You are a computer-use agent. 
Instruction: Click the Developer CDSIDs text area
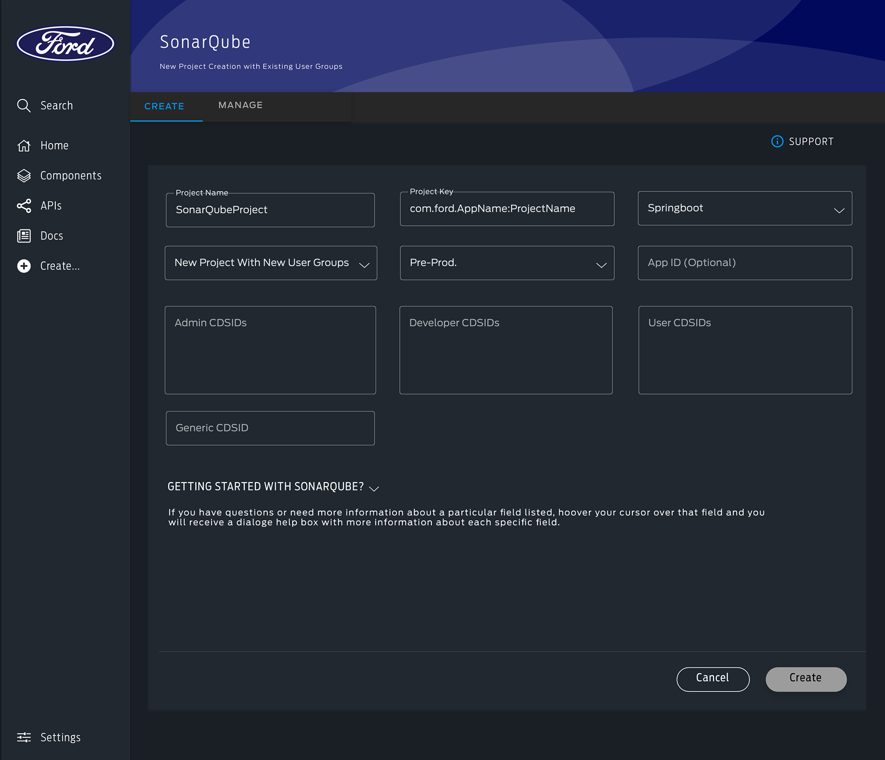point(506,350)
